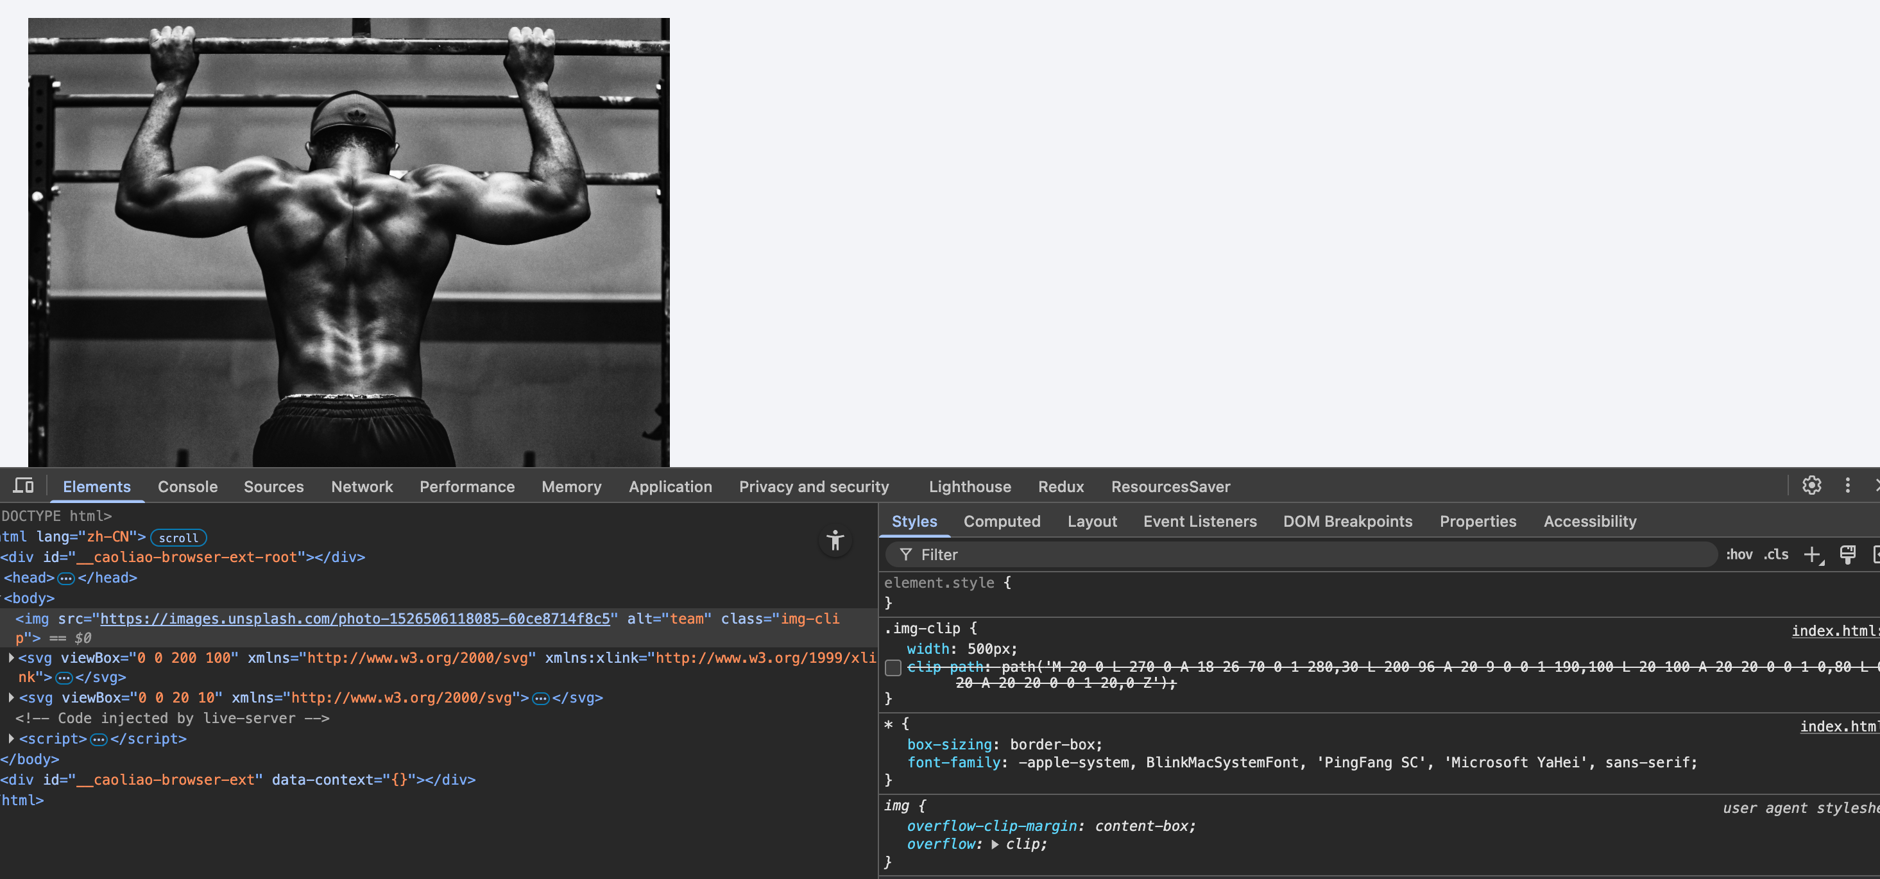Expand overflow shorthand property triangle
The image size is (1880, 879).
coord(994,845)
